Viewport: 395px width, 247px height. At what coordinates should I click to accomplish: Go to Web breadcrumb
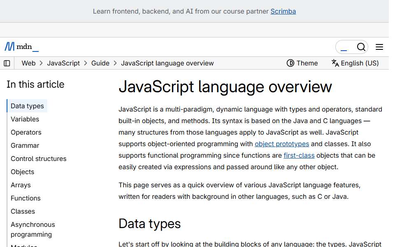pos(28,63)
